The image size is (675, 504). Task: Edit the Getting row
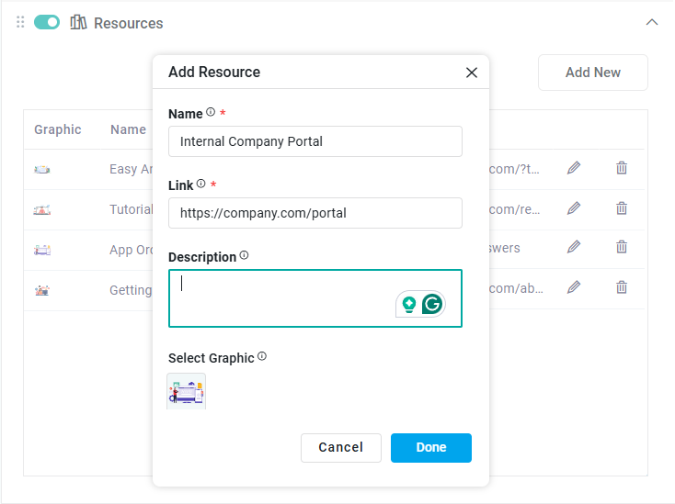(x=574, y=287)
